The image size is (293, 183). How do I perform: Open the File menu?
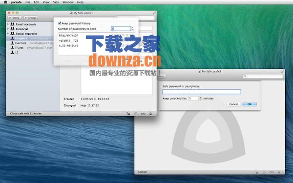coord(28,2)
